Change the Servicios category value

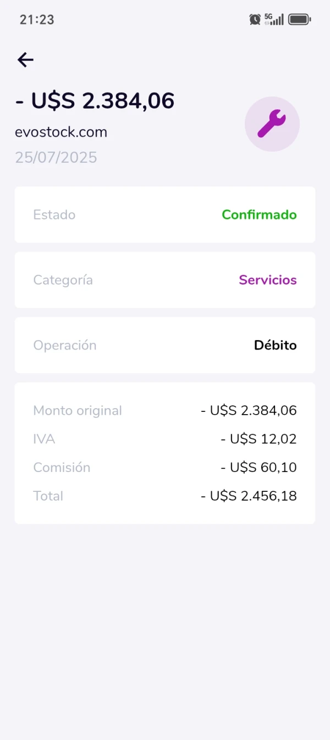point(268,280)
